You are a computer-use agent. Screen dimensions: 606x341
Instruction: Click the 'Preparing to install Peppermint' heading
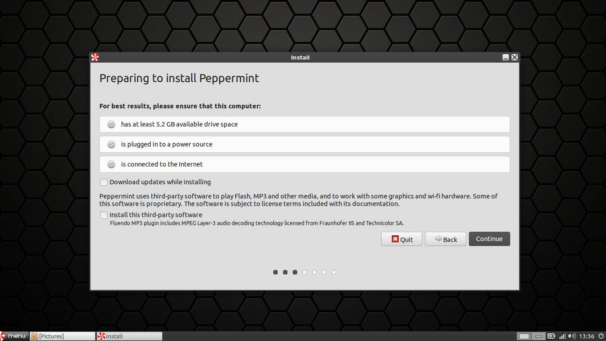point(179,78)
